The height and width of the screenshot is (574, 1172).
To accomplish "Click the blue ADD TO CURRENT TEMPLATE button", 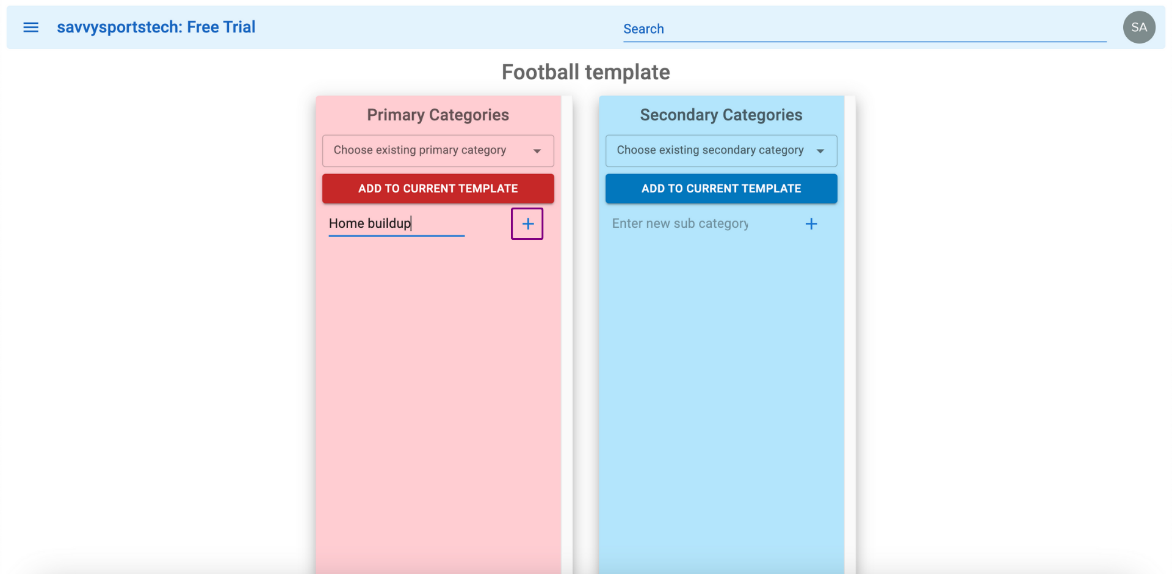I will click(722, 189).
